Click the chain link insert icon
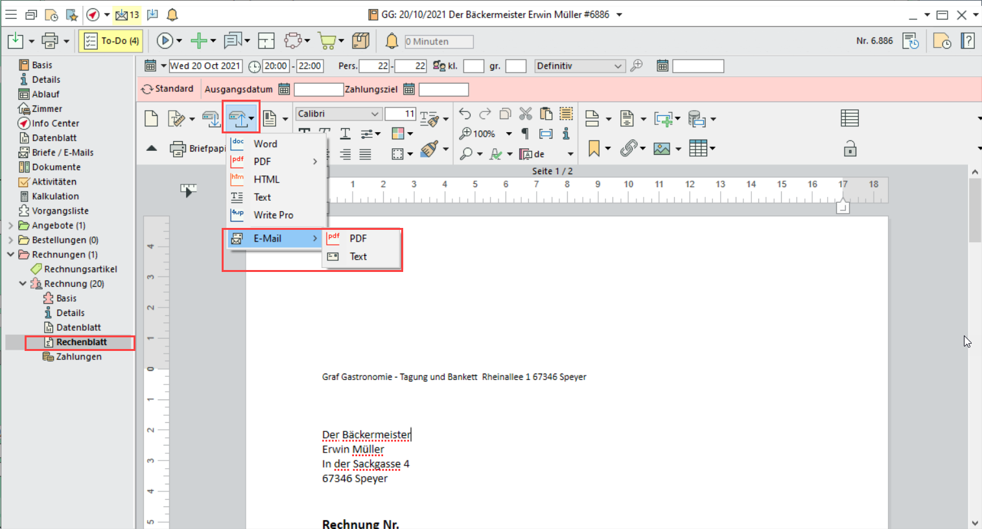 (627, 148)
